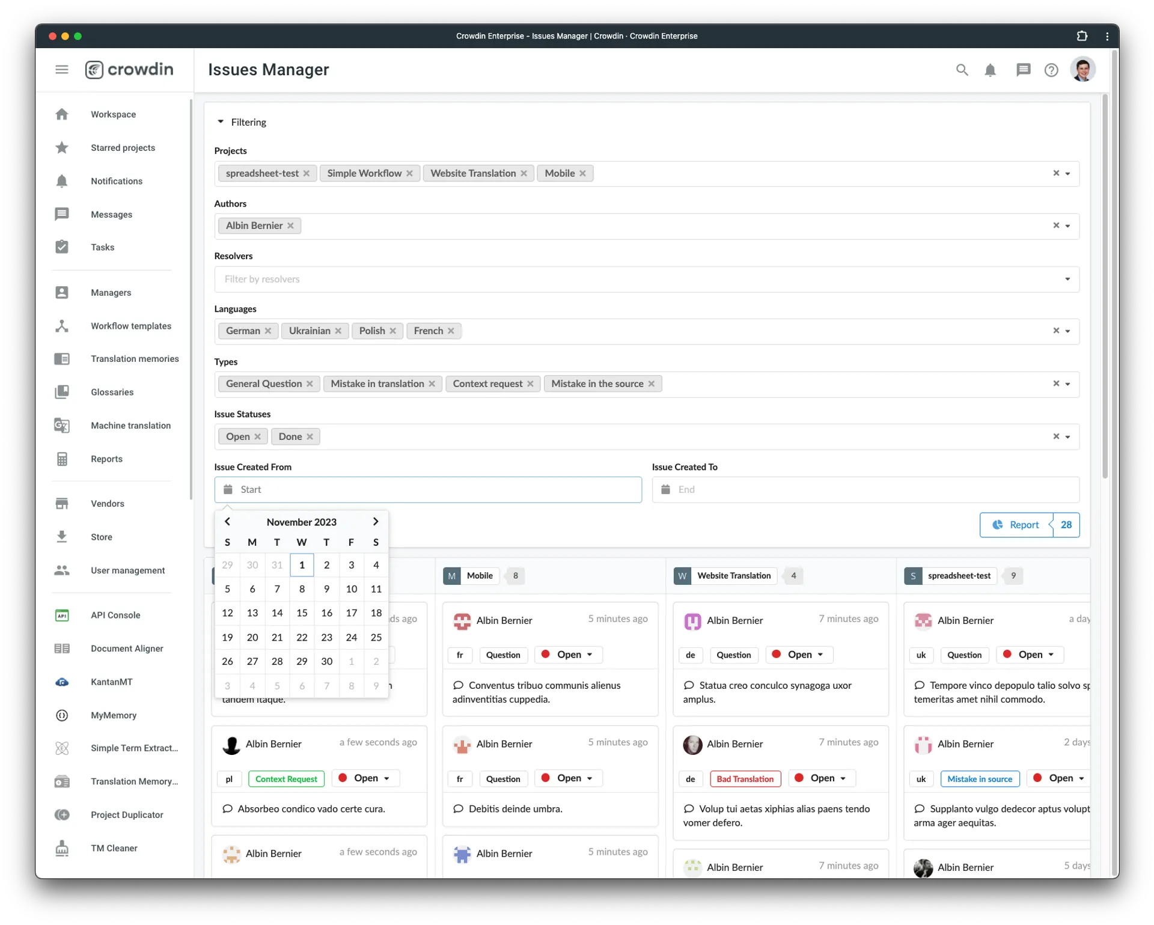Click the Notifications bell icon

990,70
